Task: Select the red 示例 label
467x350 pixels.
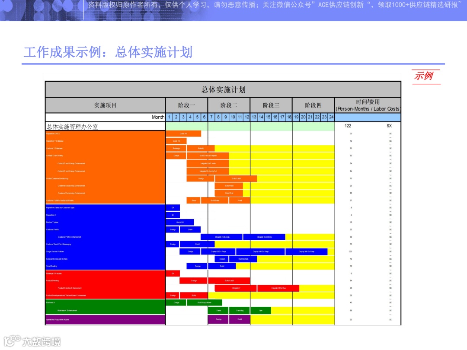Action: pyautogui.click(x=423, y=76)
